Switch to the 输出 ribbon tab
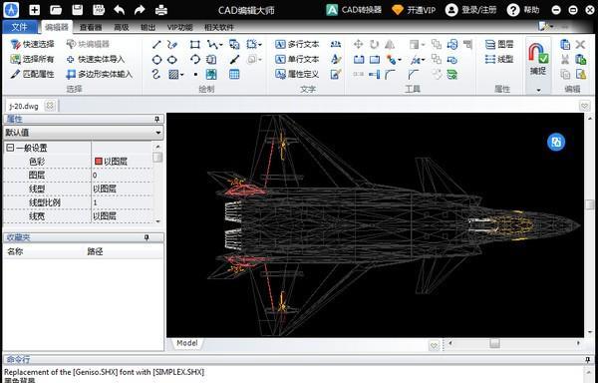 click(x=148, y=28)
